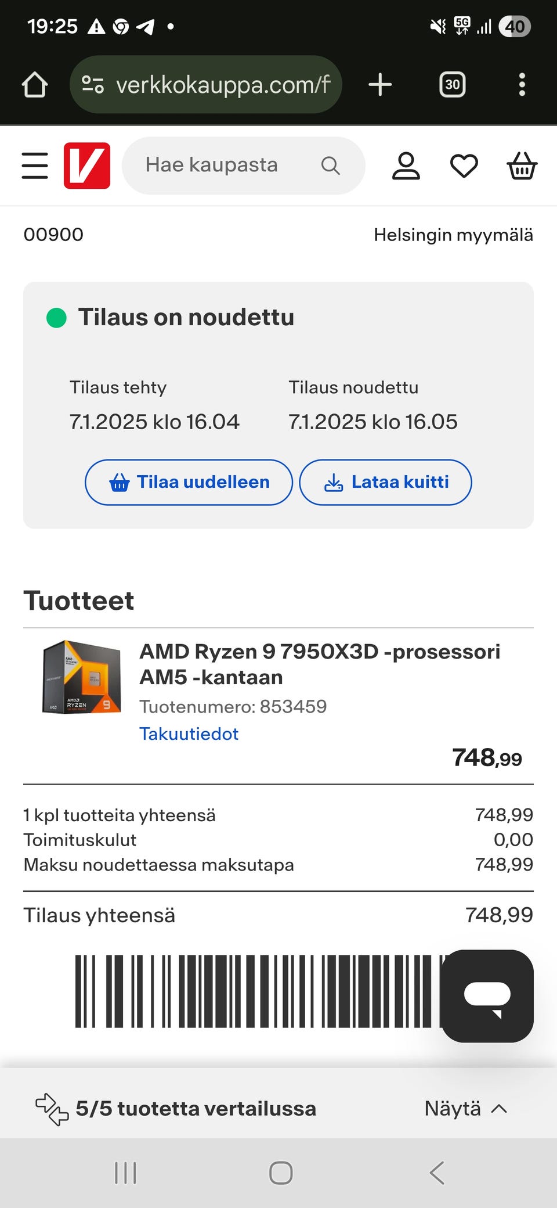Expand comparison panel with Näytä

[x=465, y=1108]
